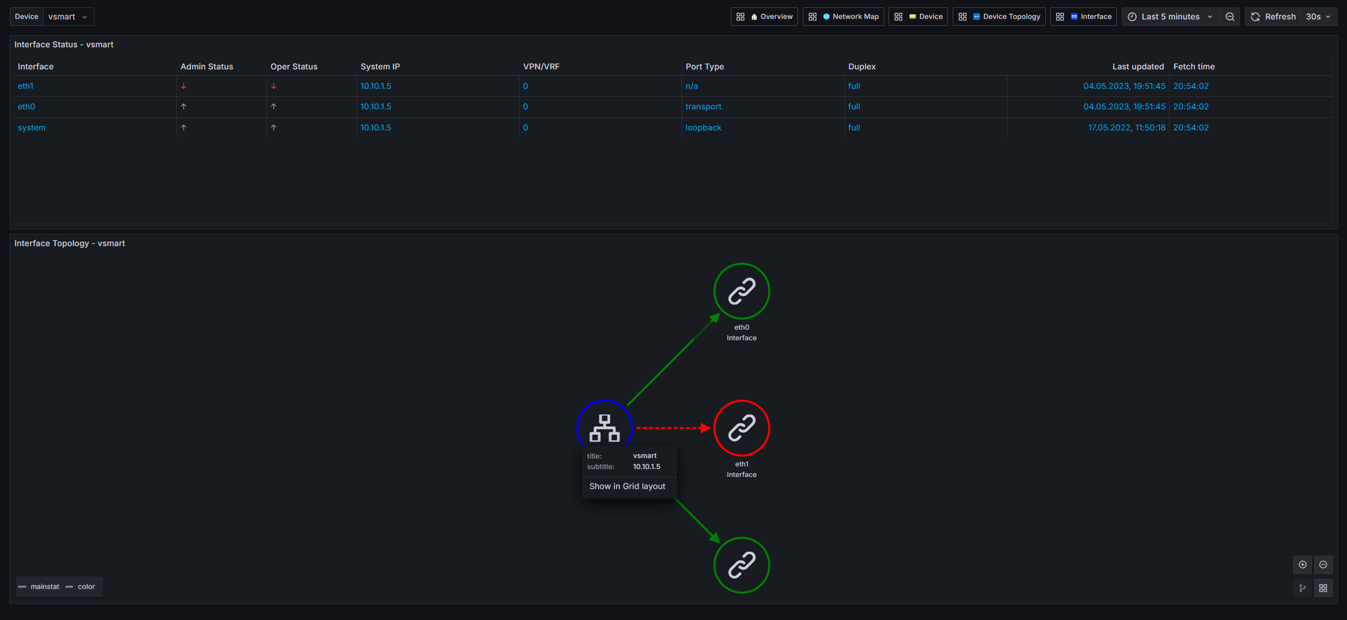Click the Interface Status - vsmart panel title
Image resolution: width=1347 pixels, height=620 pixels.
pos(64,45)
